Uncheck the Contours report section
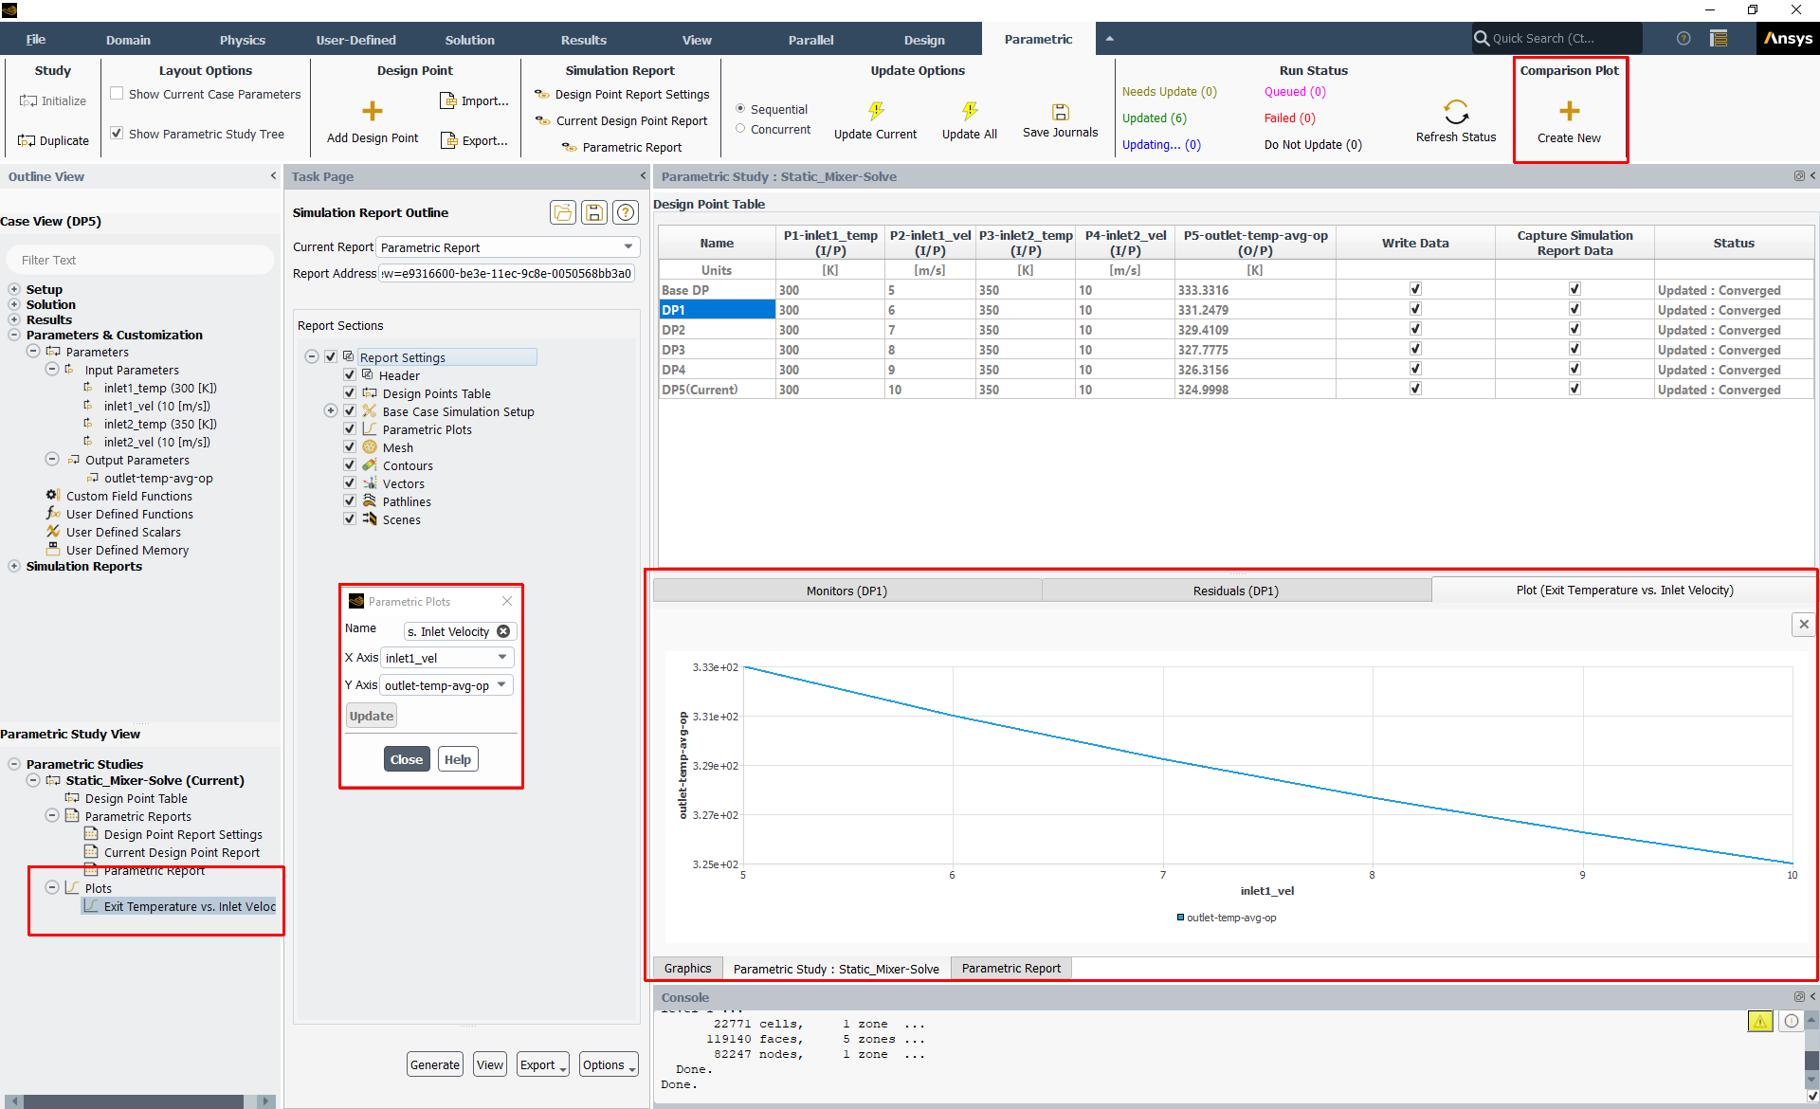The image size is (1820, 1109). [350, 465]
